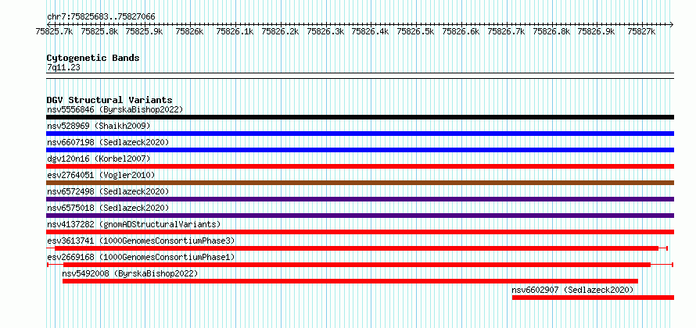Open the esv3613741 1000GenomesConsortiumPhase3 label
The image size is (696, 328).
pyautogui.click(x=141, y=241)
